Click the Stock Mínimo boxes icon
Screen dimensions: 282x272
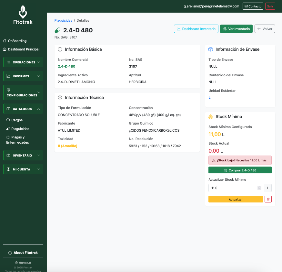[x=211, y=116]
